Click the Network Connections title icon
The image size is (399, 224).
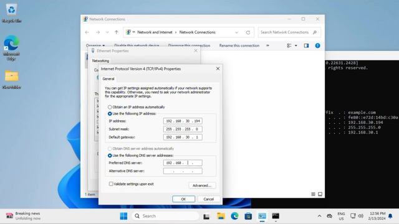point(85,19)
